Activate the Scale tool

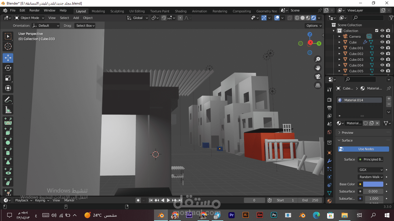pyautogui.click(x=8, y=78)
